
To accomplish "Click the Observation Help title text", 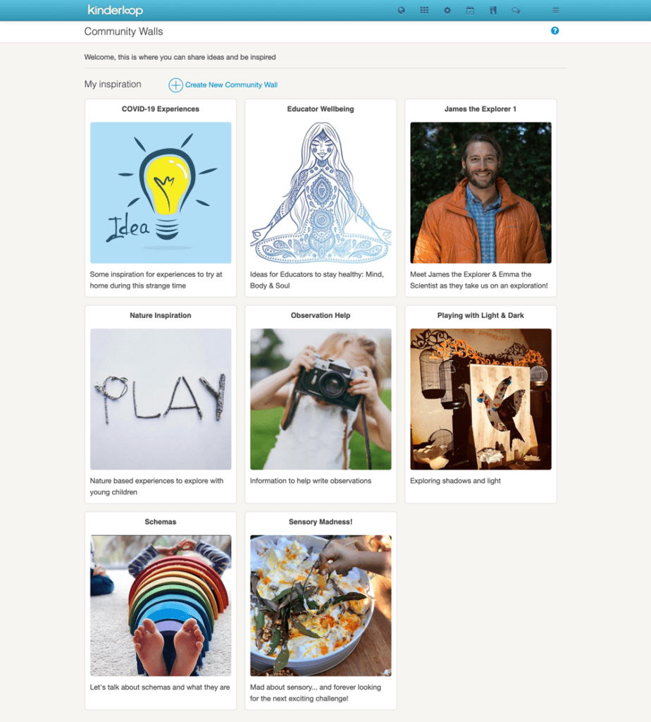I will coord(321,315).
